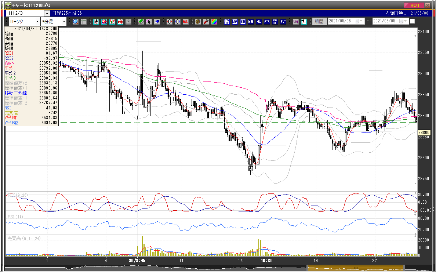
Task: Click the 売買高 volume value row
Action: coord(31,113)
